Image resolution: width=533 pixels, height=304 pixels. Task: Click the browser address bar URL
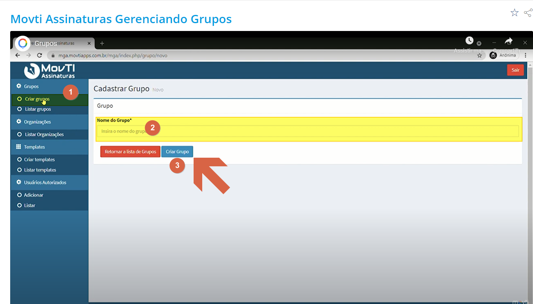113,56
